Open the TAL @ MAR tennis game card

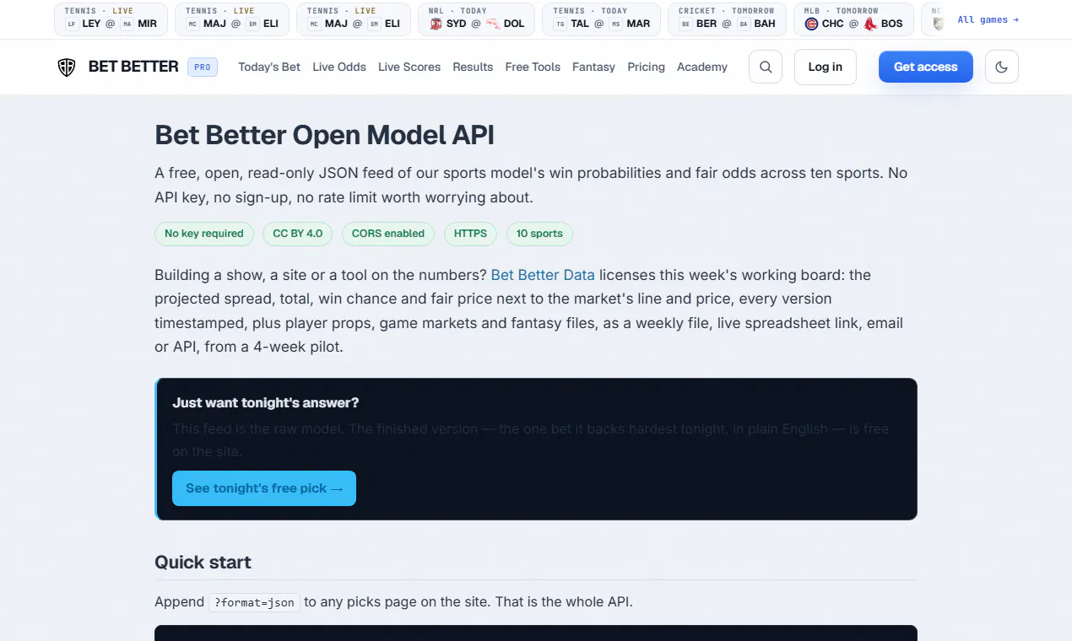click(603, 19)
